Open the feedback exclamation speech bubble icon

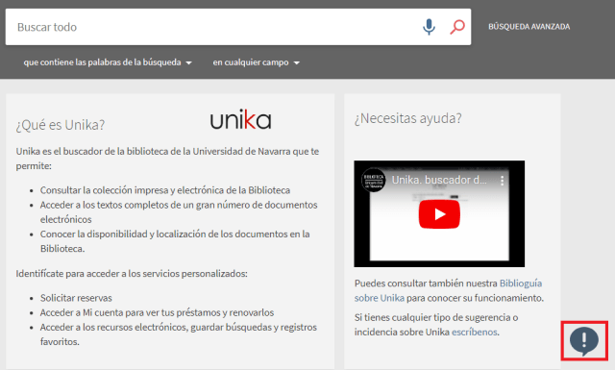584,341
